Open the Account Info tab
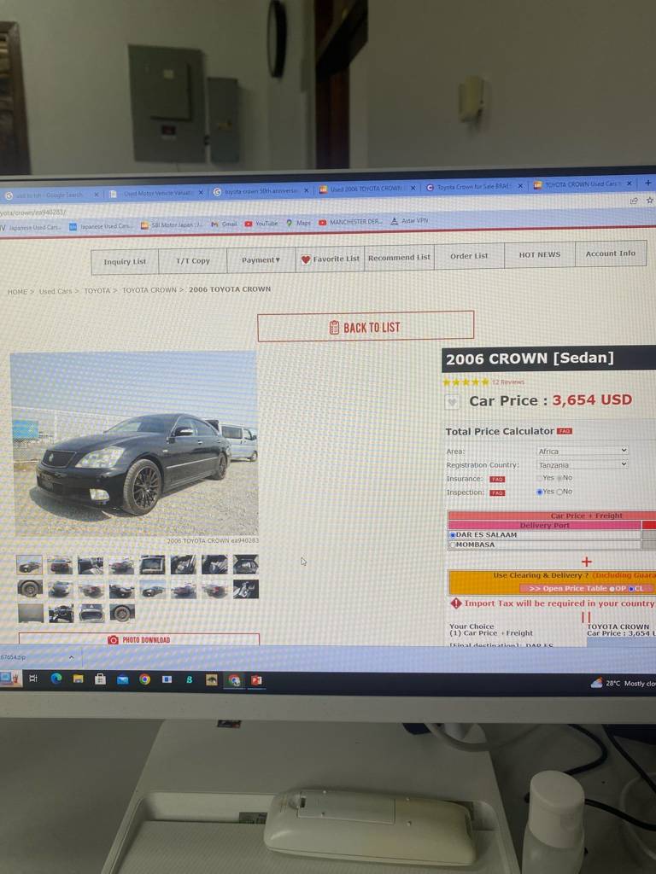The width and height of the screenshot is (656, 874). pyautogui.click(x=610, y=253)
